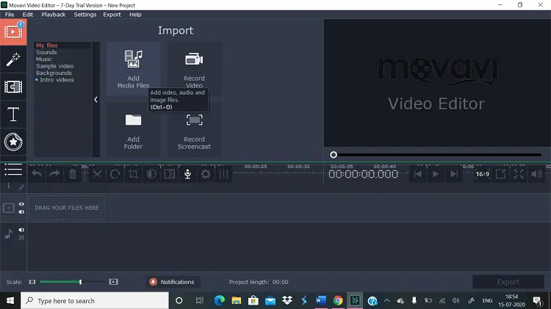Select Sample video category

click(x=55, y=66)
